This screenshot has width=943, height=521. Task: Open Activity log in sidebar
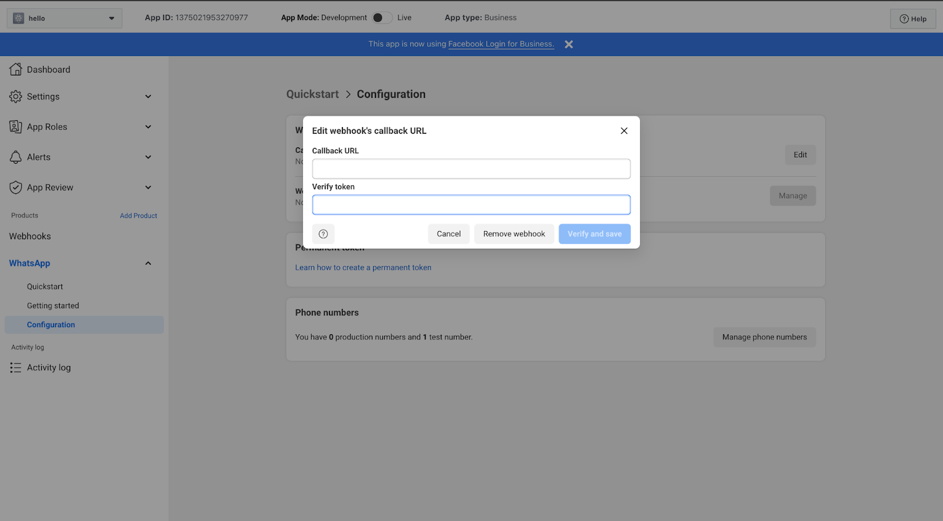[49, 368]
